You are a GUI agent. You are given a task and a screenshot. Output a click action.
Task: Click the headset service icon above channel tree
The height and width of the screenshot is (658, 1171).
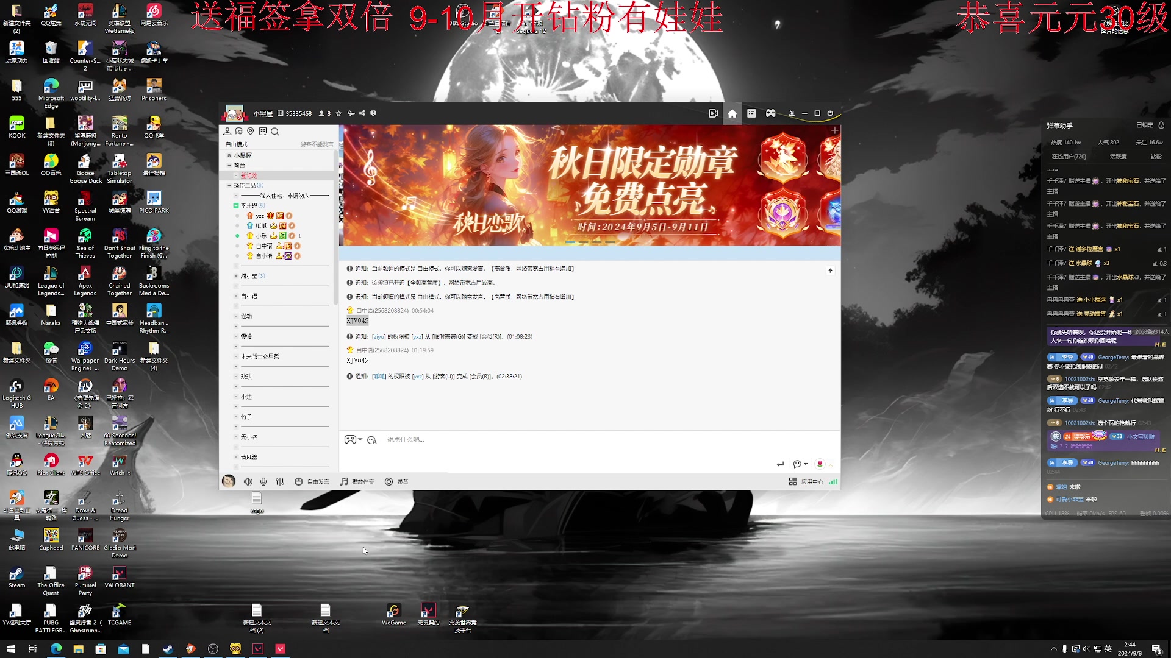(x=238, y=131)
